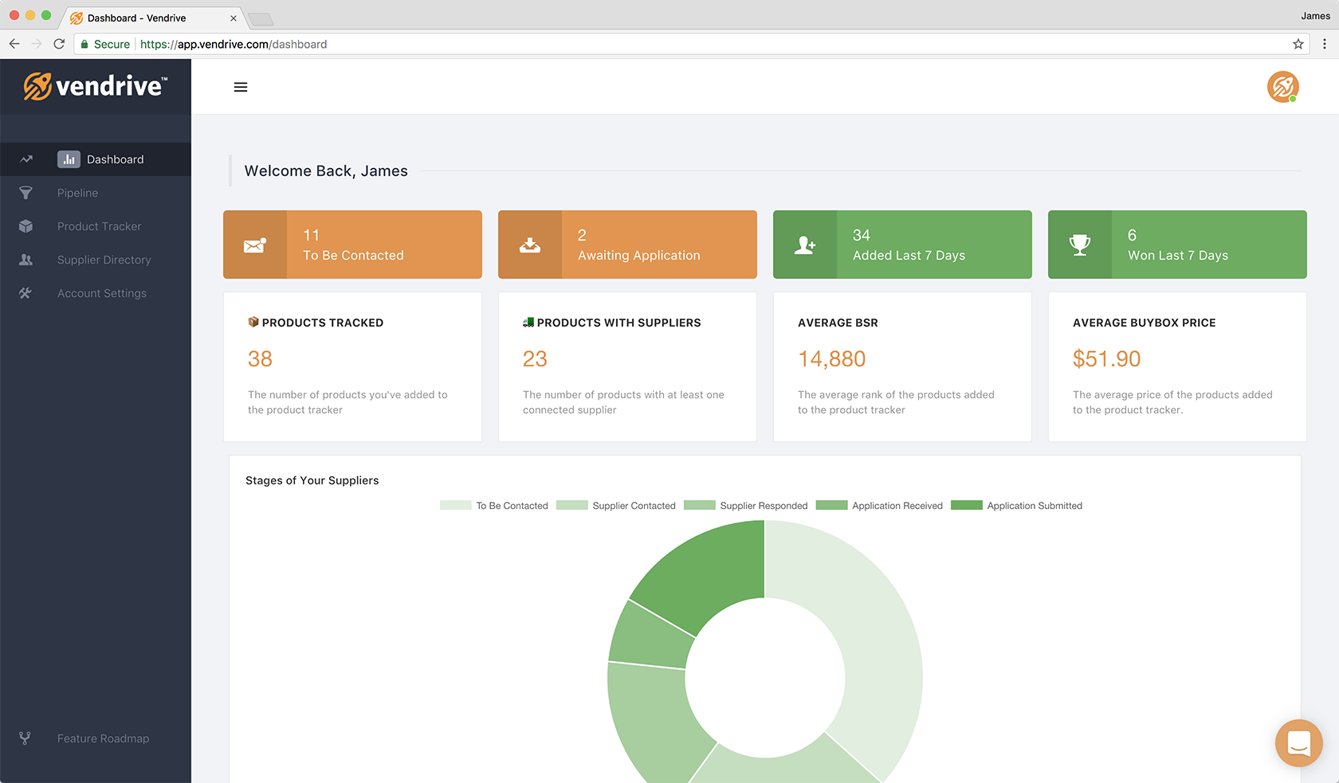This screenshot has width=1339, height=783.
Task: Click the Feature Roadmap branch icon
Action: pos(26,738)
